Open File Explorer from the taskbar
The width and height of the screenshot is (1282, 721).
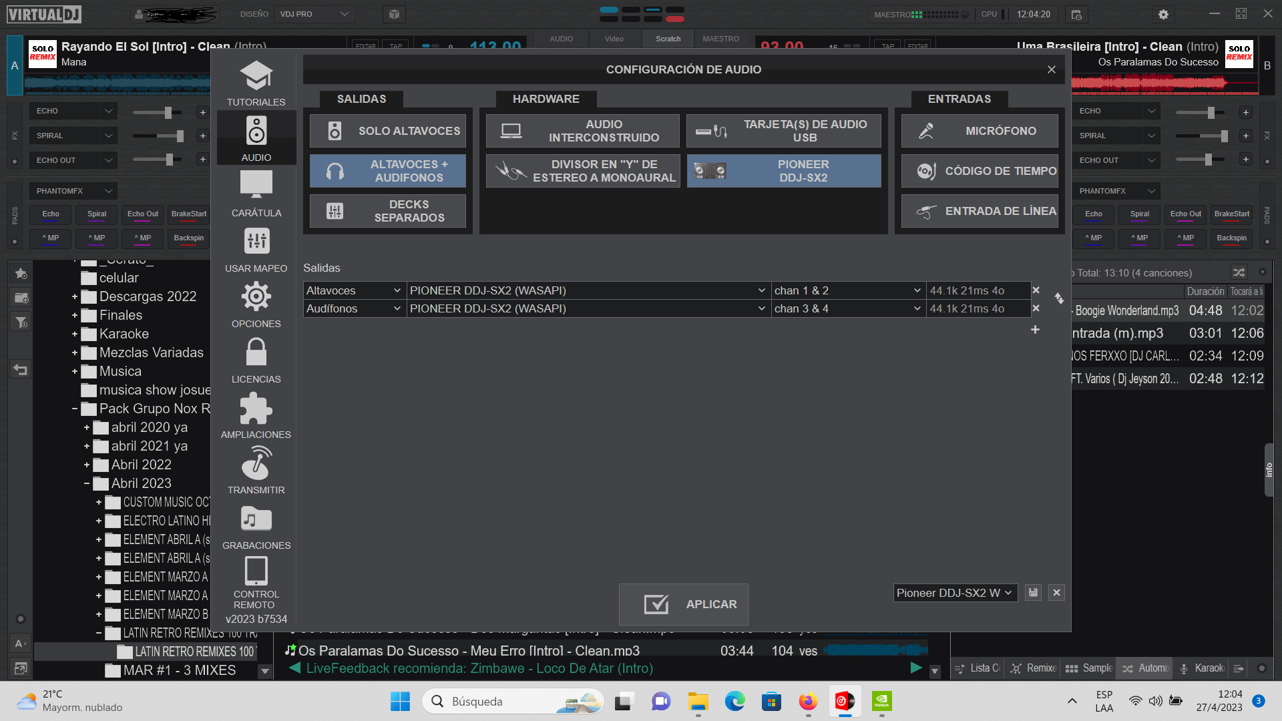click(x=698, y=702)
